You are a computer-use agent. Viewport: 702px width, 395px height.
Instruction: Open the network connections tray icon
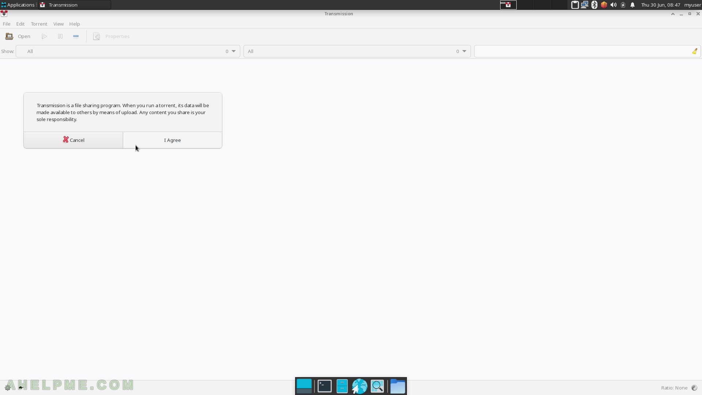point(585,5)
